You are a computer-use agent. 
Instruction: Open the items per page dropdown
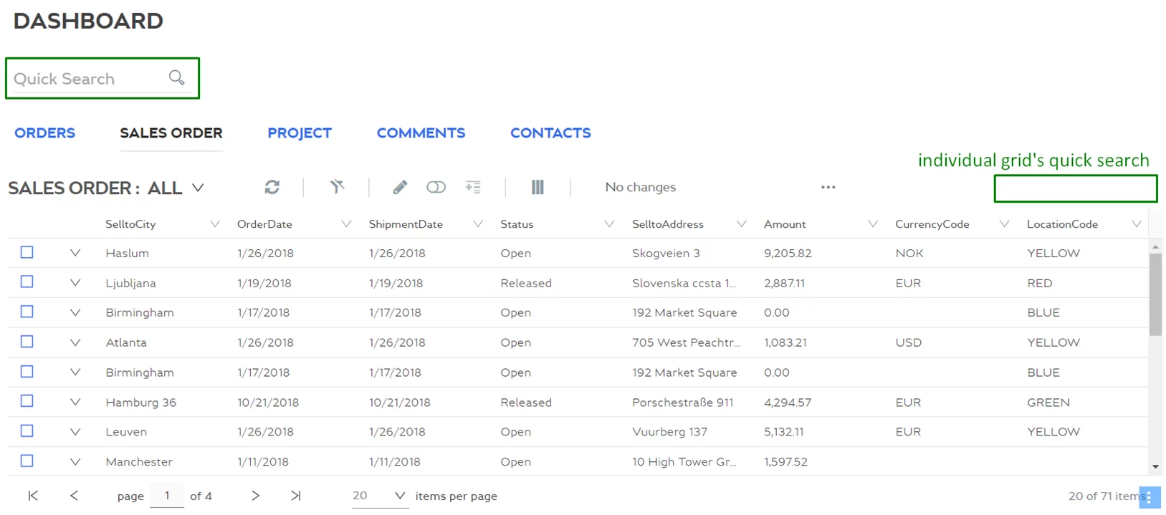[x=400, y=496]
